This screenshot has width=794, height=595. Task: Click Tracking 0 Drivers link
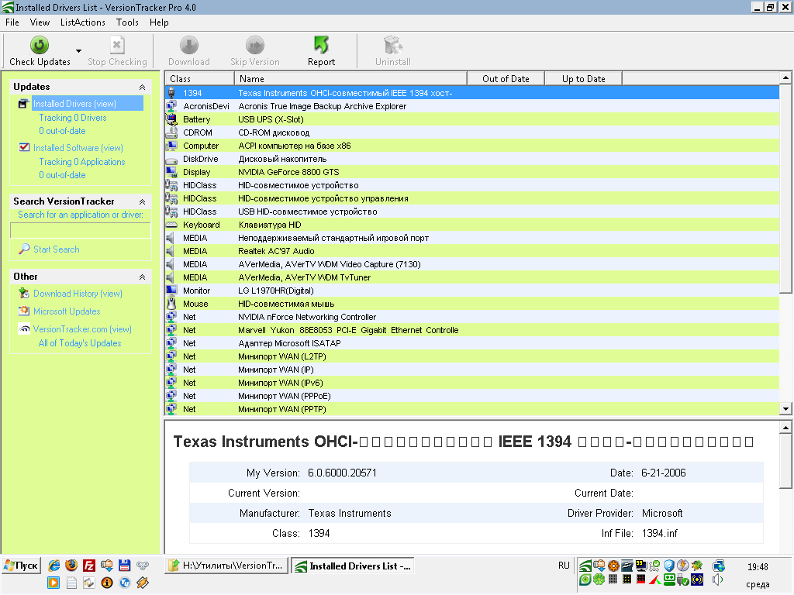(x=73, y=118)
